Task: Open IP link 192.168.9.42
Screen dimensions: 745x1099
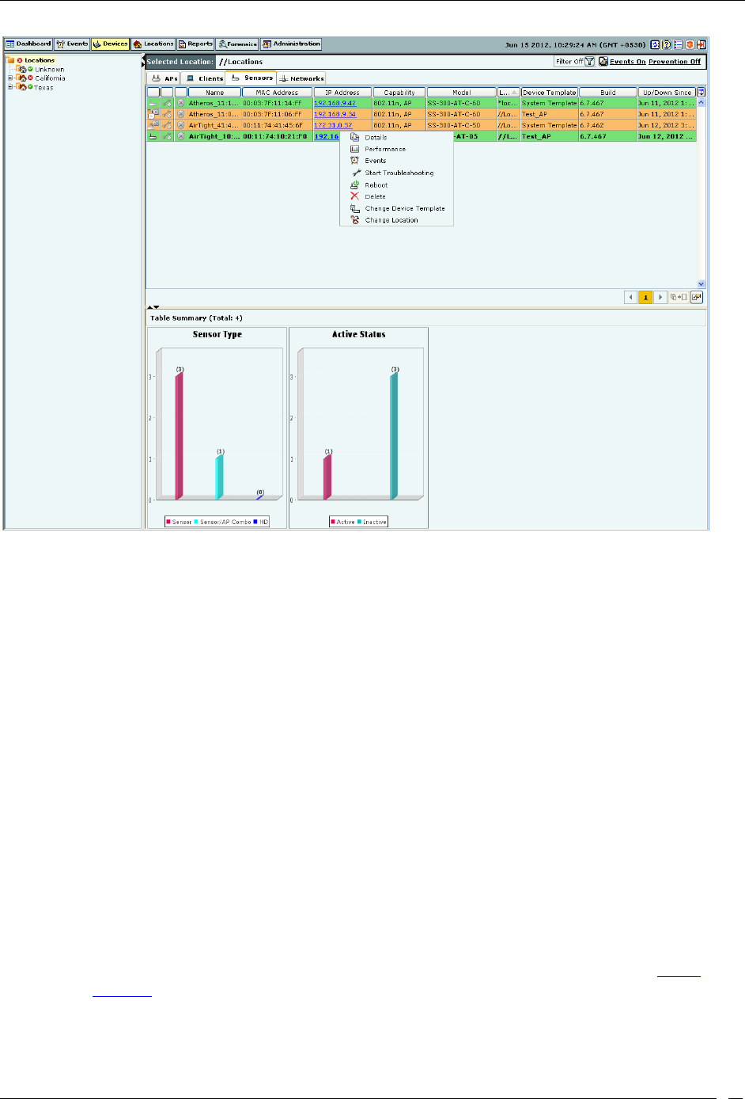Action: tap(335, 103)
